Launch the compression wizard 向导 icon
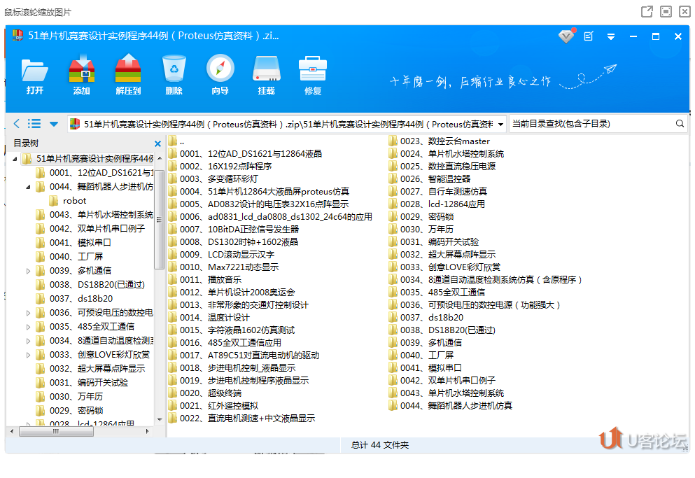Viewport: 695px width, 478px height. [x=220, y=74]
